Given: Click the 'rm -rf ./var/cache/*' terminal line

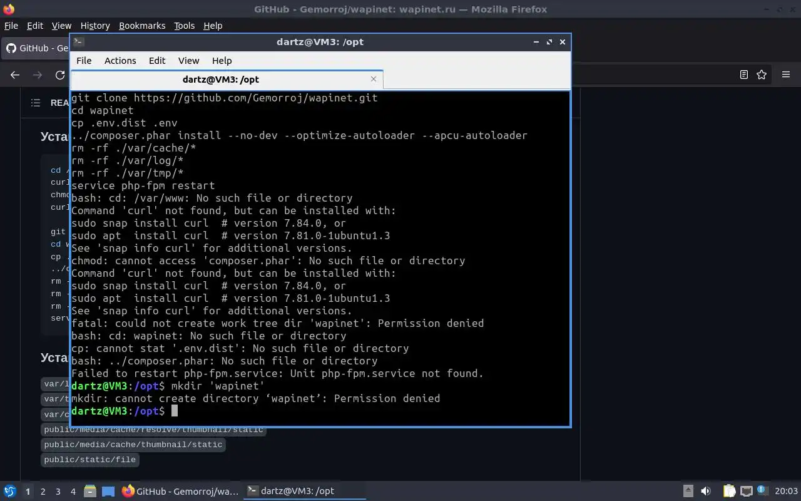Looking at the screenshot, I should (134, 148).
